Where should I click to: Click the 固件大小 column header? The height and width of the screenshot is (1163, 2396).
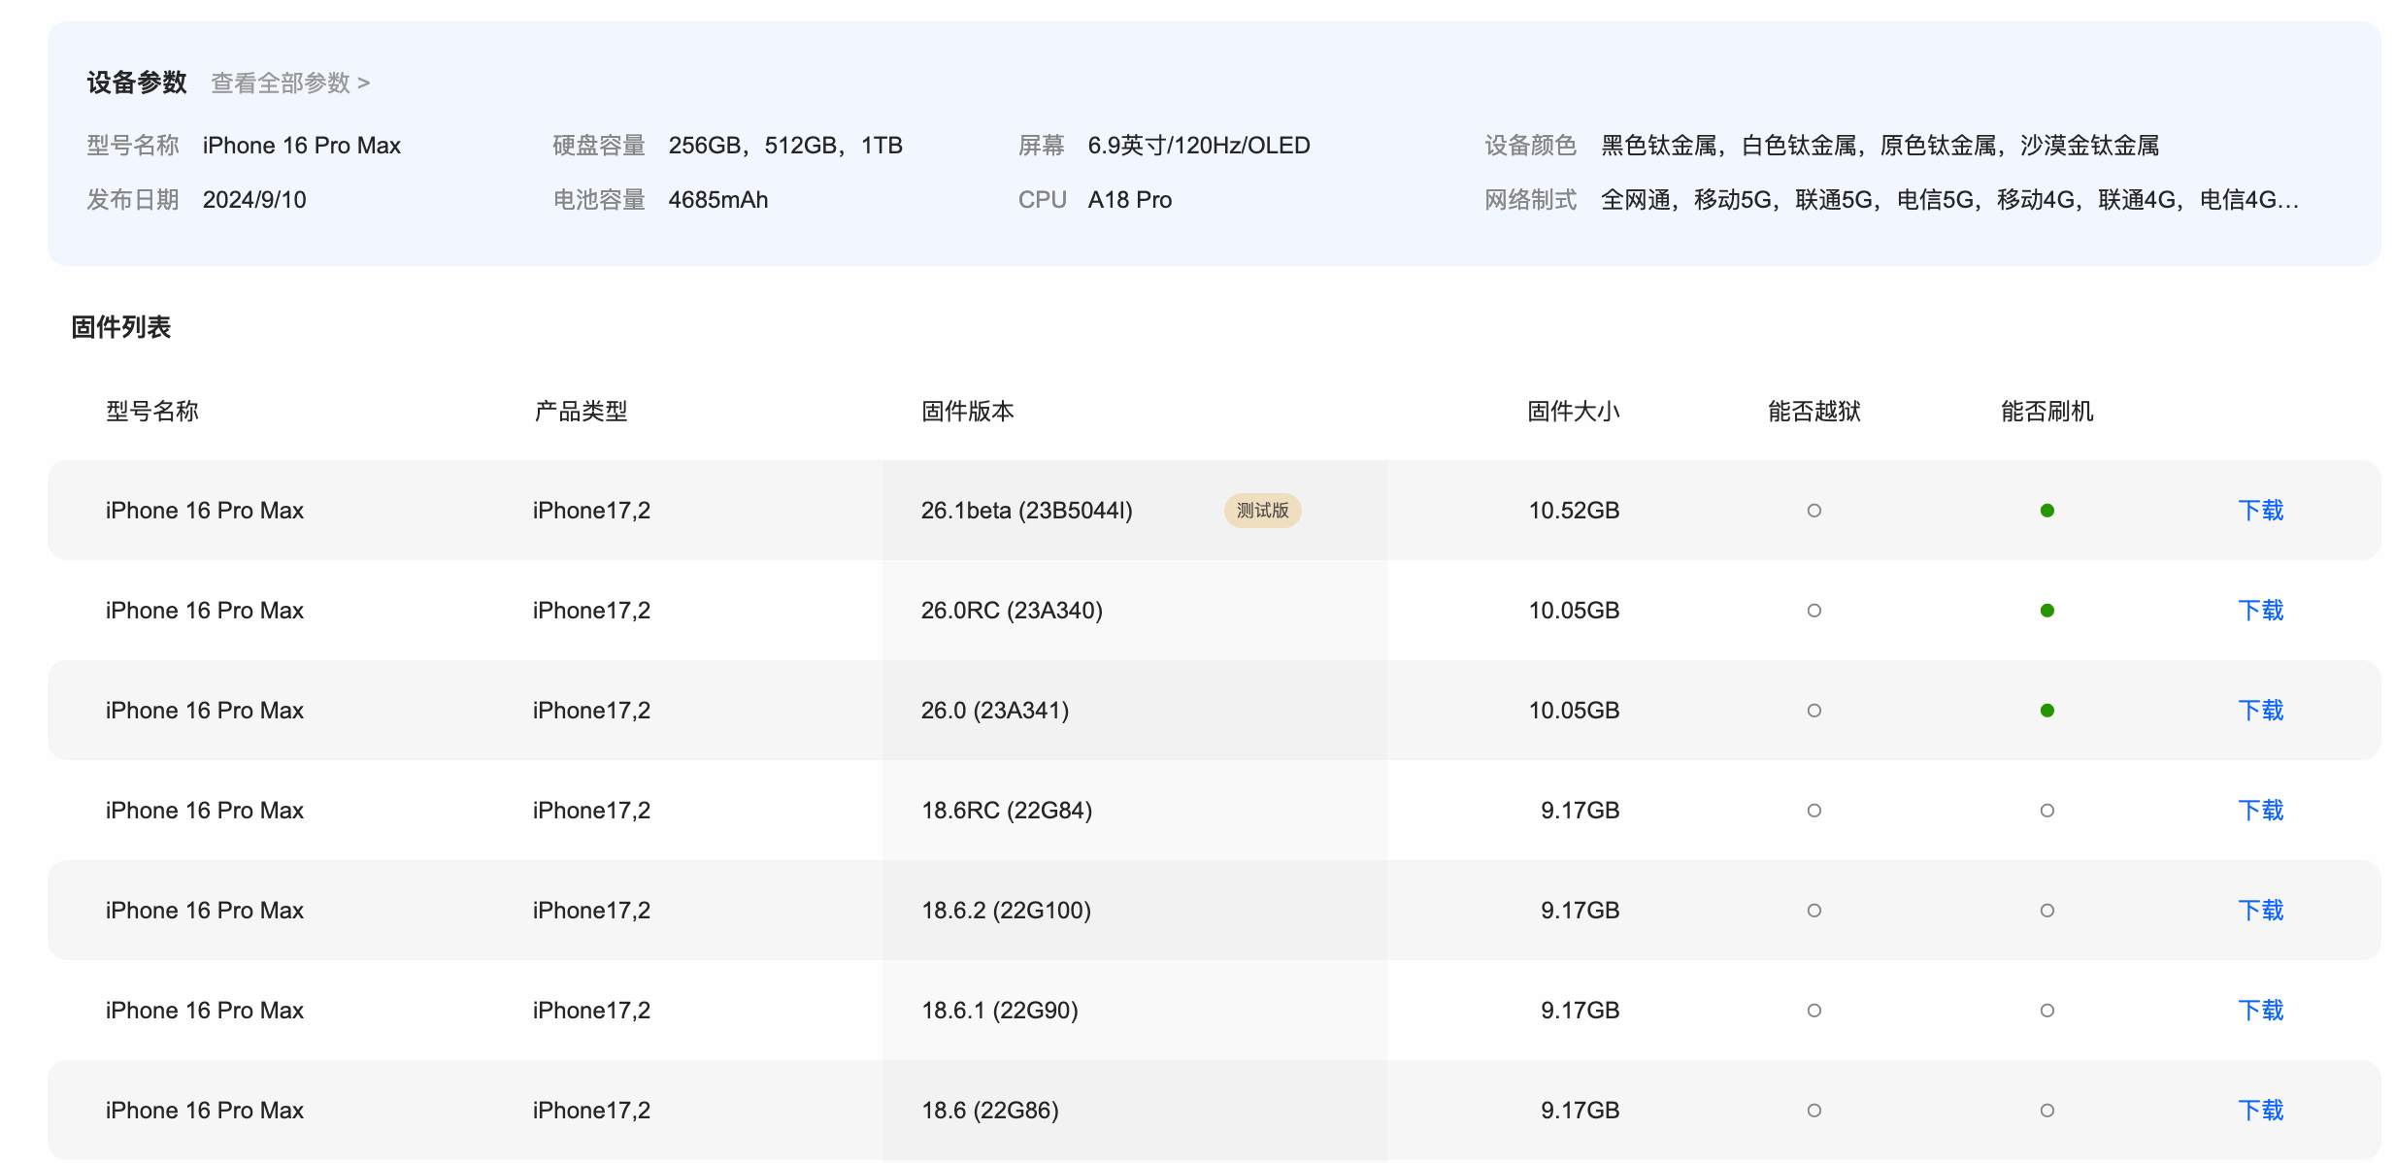[x=1573, y=412]
